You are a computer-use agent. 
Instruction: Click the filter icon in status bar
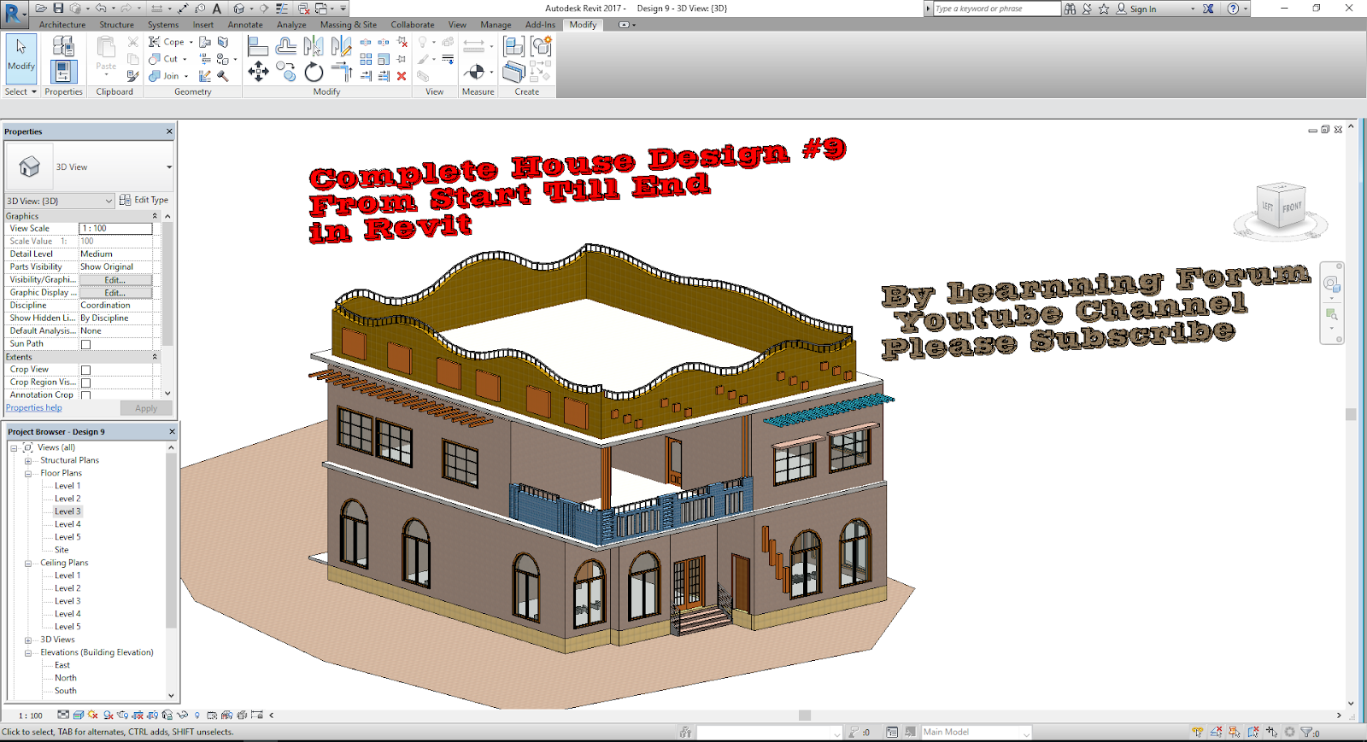(x=1306, y=733)
